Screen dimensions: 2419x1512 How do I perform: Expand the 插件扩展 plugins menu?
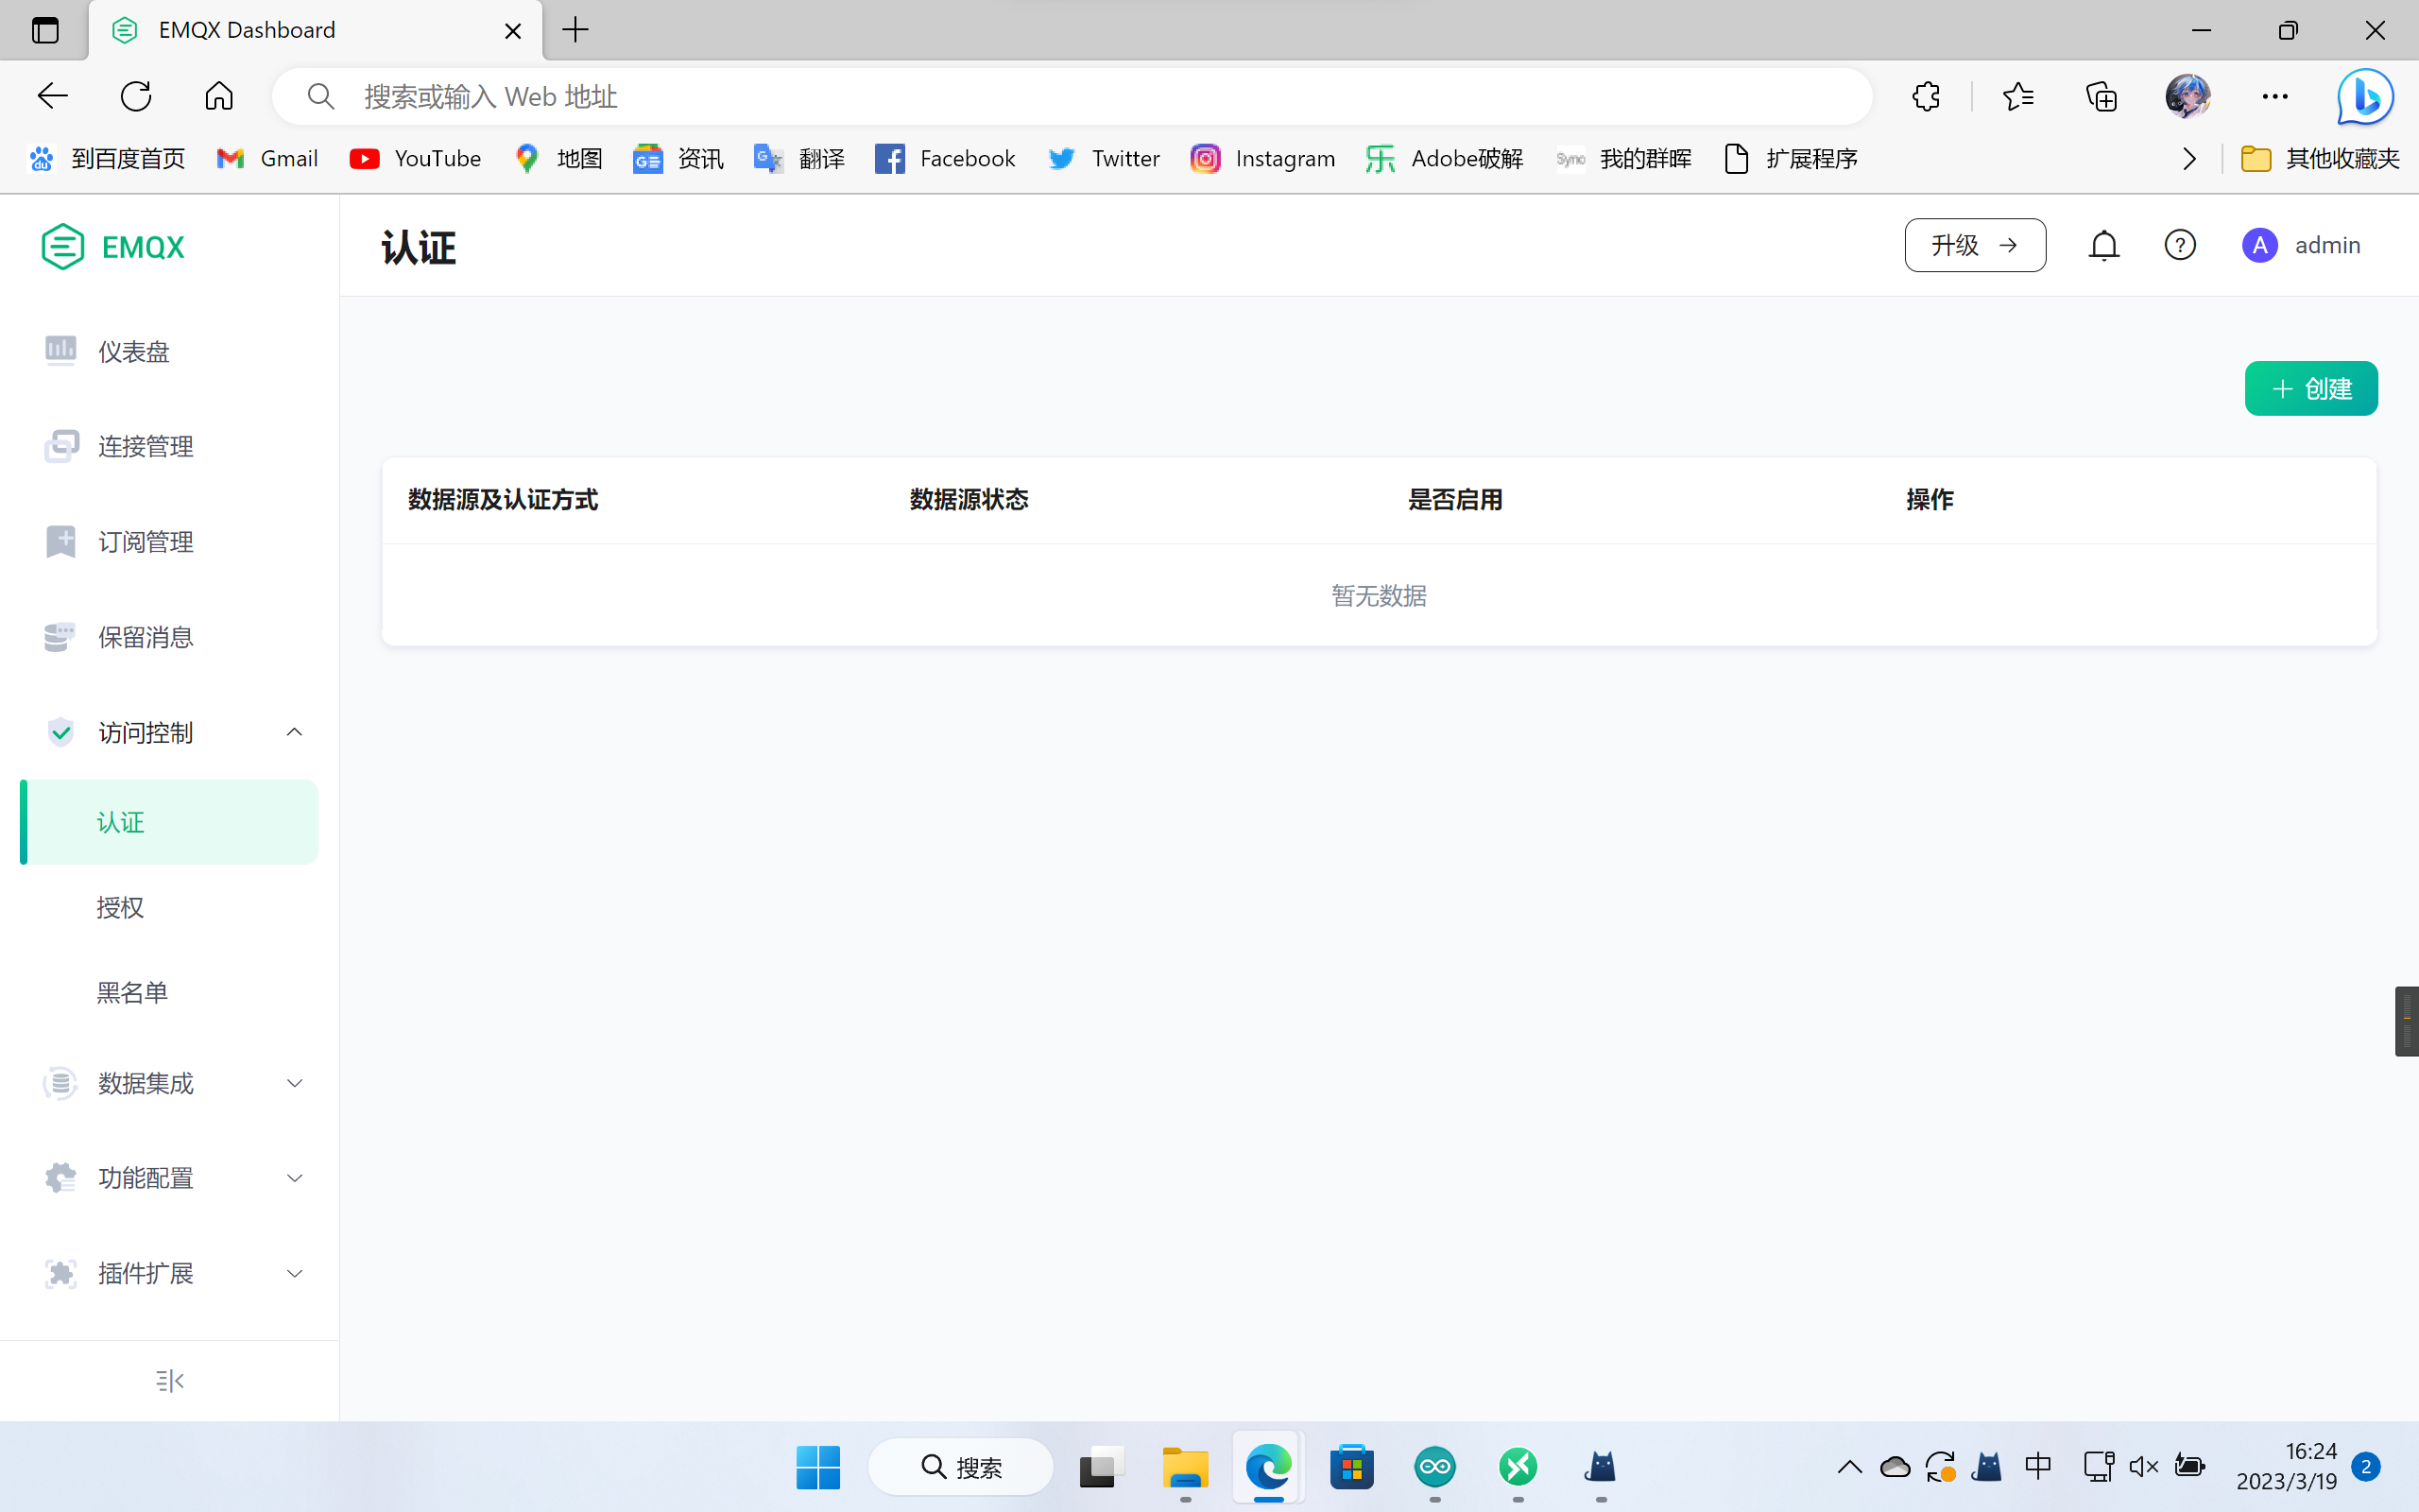[294, 1273]
